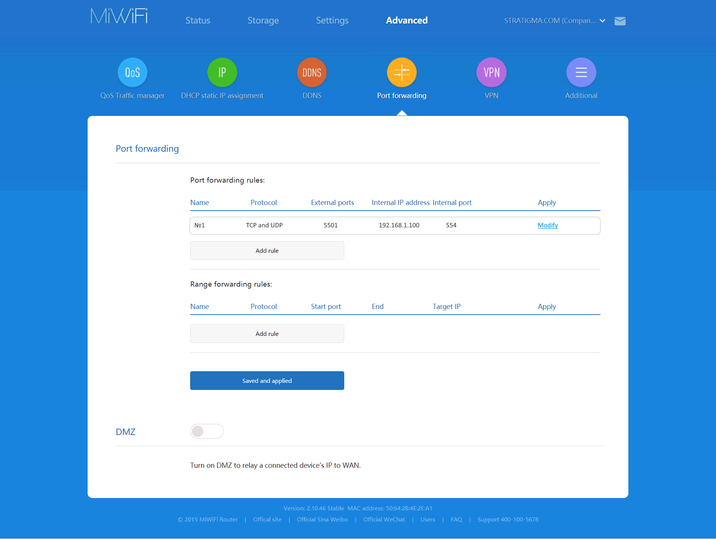Open Additional settings panel
Image resolution: width=716 pixels, height=539 pixels.
[x=580, y=72]
